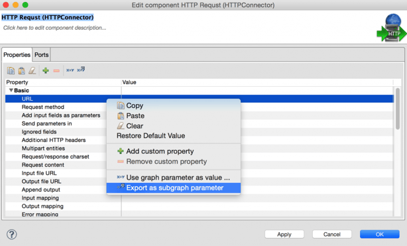407x246 pixels.
Task: Click the component description placeholder text
Action: (x=54, y=28)
